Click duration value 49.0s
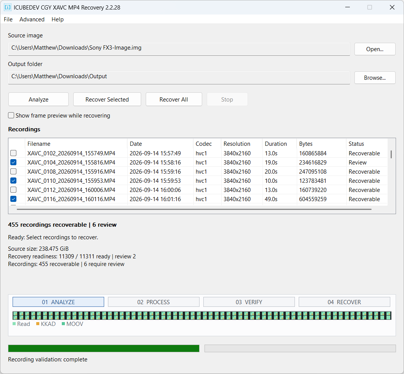 [x=271, y=199]
